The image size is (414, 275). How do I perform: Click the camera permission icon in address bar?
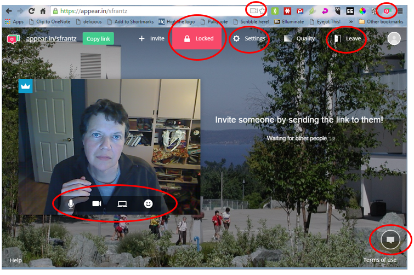point(253,11)
